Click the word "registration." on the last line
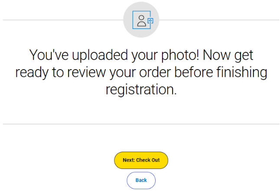The image size is (280, 191). (141, 90)
